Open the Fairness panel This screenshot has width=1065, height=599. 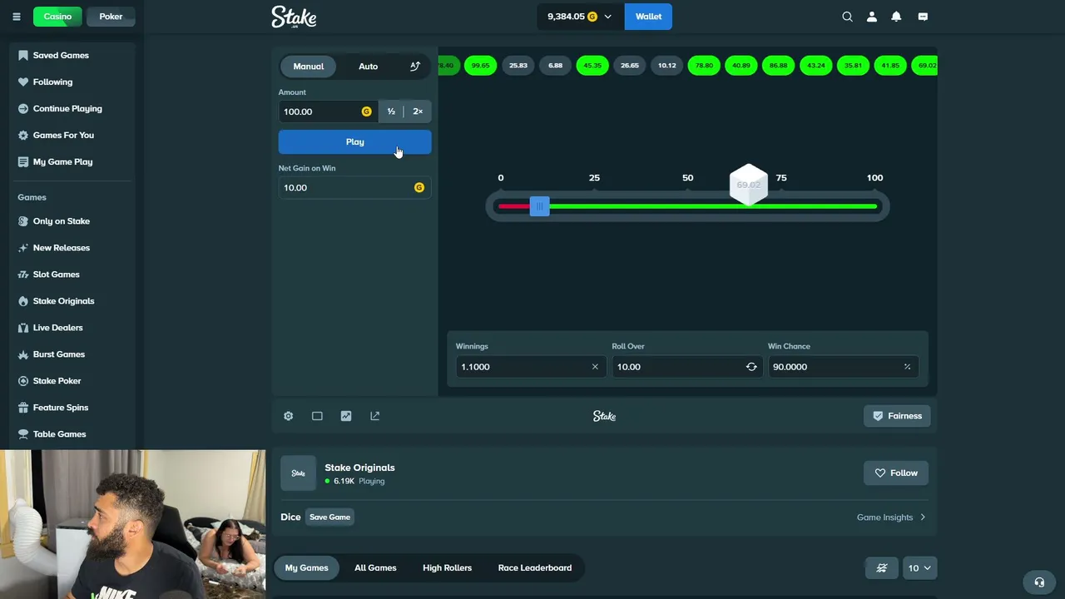coord(897,416)
